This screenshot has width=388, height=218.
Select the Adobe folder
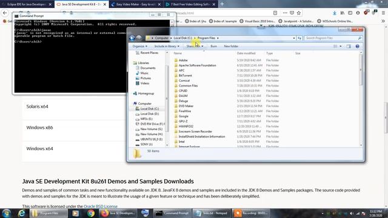(183, 61)
